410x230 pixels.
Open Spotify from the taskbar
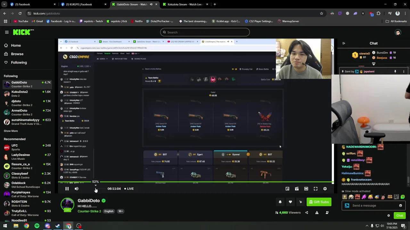pyautogui.click(x=37, y=226)
